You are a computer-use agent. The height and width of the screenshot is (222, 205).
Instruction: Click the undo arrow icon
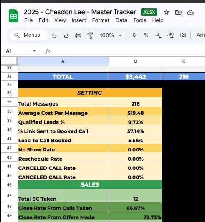tap(54, 35)
